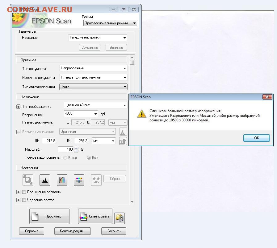Click the scroll up arrow of settings panel

click(132, 57)
